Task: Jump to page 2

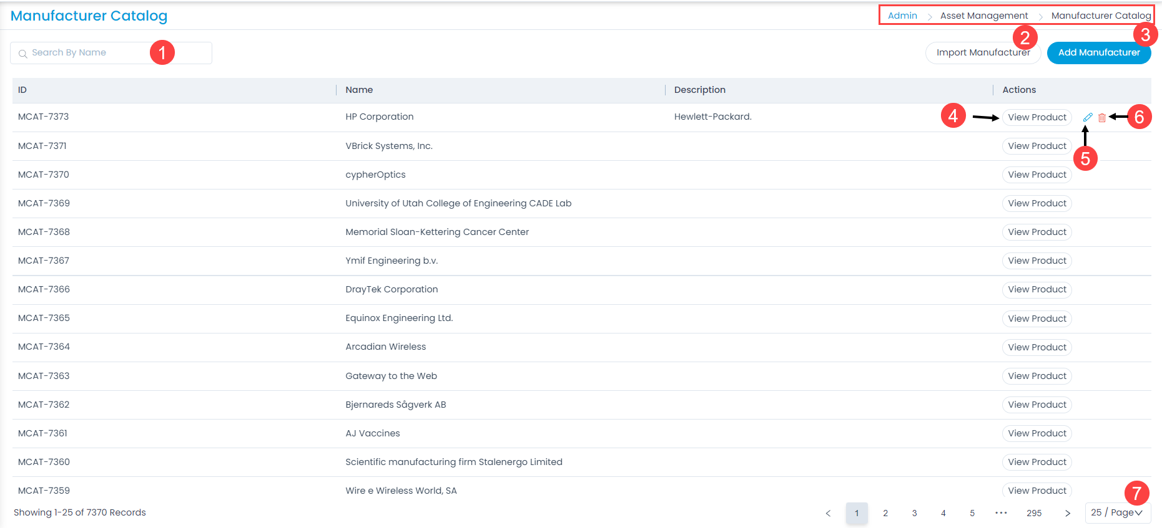Action: tap(885, 513)
